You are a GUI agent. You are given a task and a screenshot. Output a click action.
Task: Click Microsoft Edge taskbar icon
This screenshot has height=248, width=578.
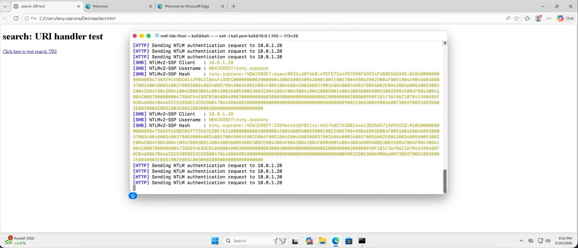tap(336, 240)
